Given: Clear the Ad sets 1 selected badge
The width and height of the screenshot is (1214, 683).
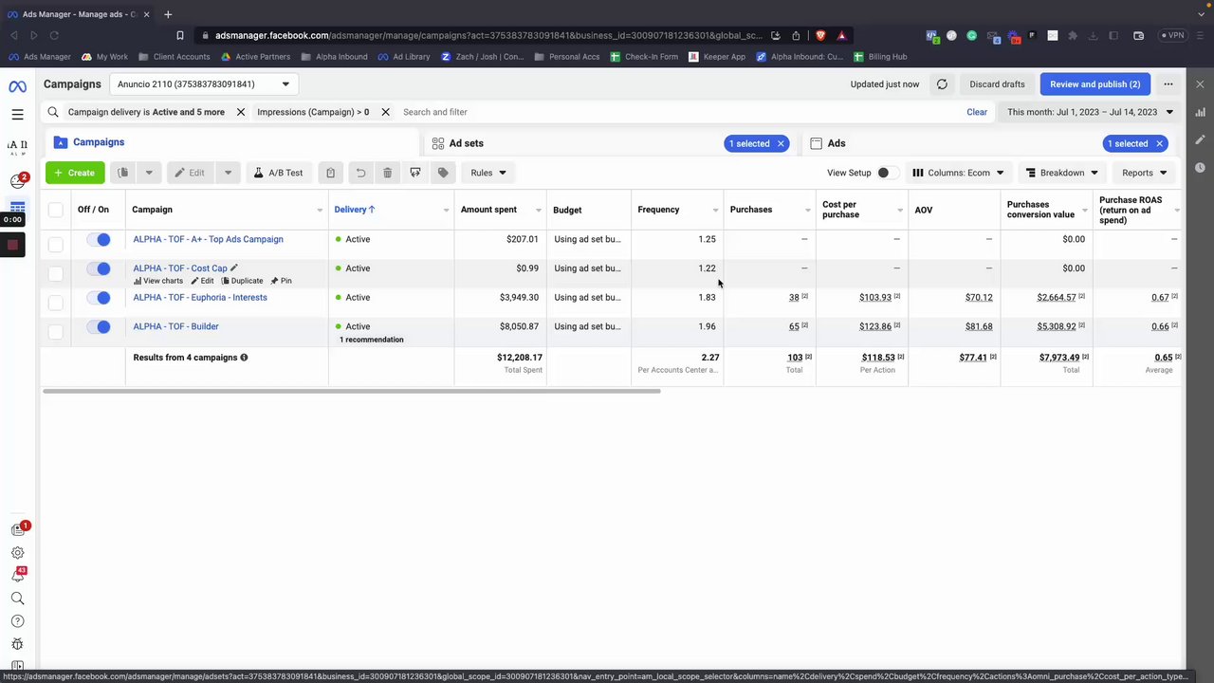Looking at the screenshot, I should (781, 143).
